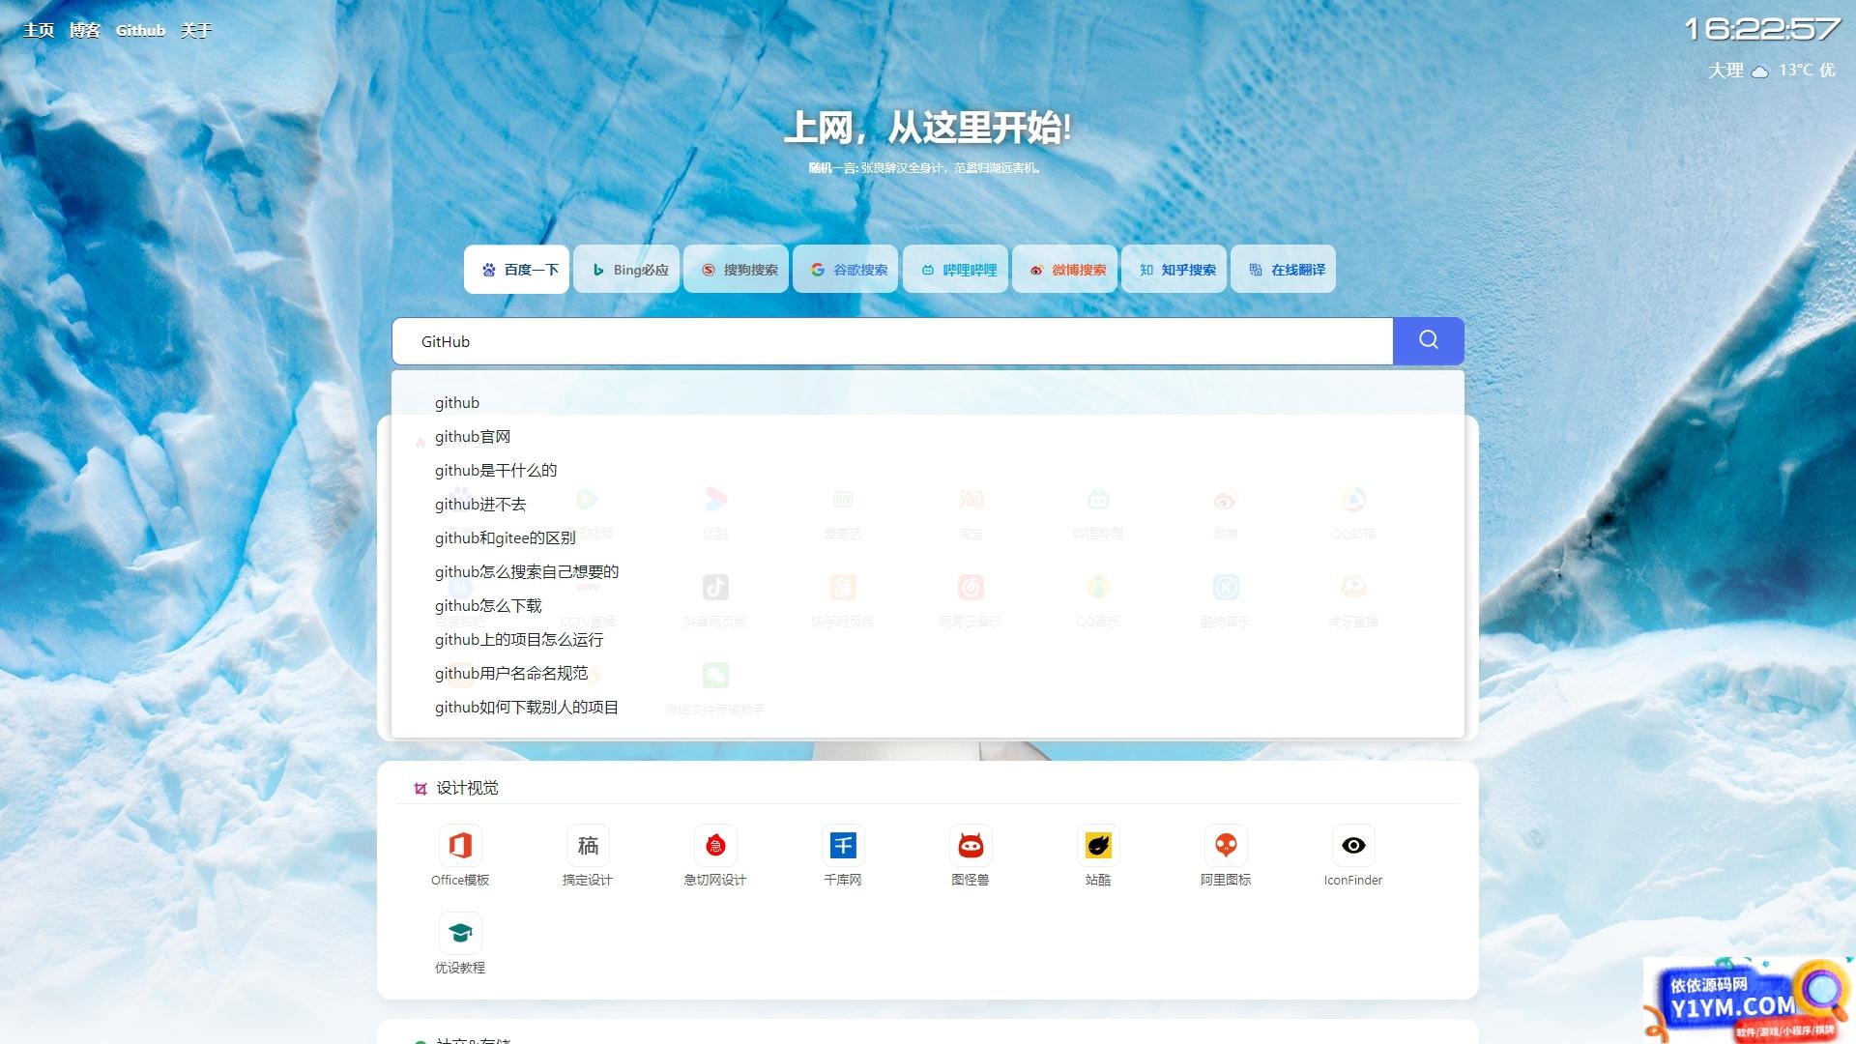Switch to 微博搜索 tab

tap(1065, 270)
